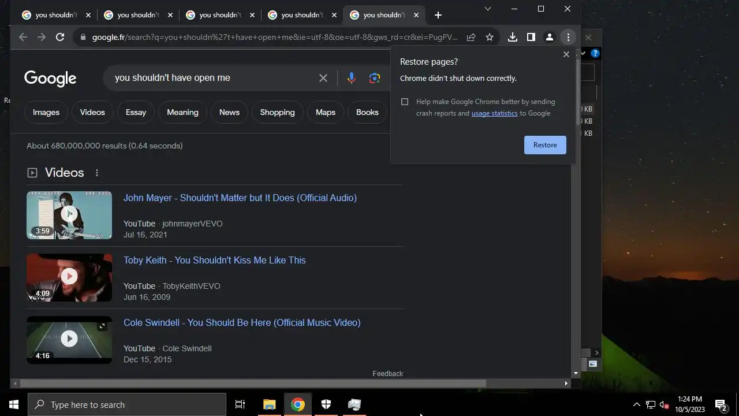Play Toby Keith video thumbnail
Viewport: 739px width, 416px height.
(69, 277)
